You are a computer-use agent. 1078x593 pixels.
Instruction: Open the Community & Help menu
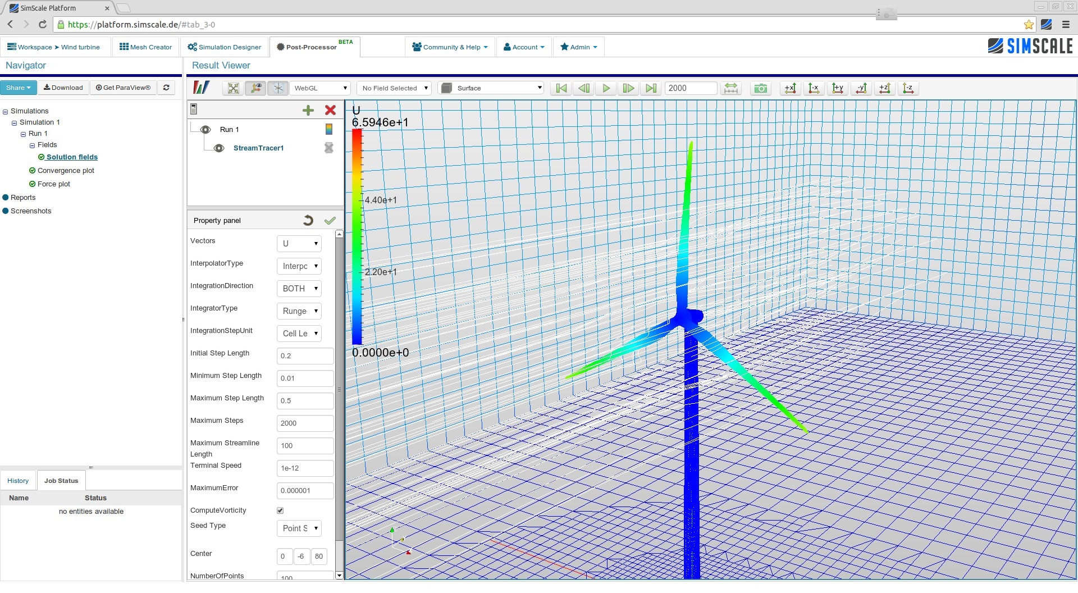(450, 47)
